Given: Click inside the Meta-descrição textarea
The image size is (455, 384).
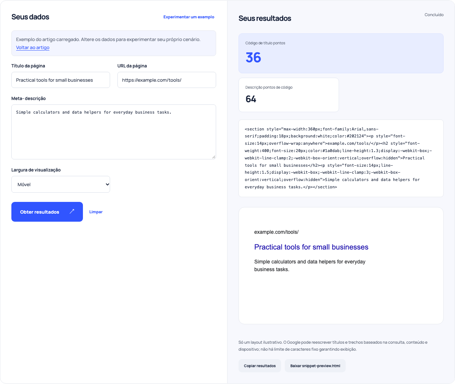Looking at the screenshot, I should point(114,132).
